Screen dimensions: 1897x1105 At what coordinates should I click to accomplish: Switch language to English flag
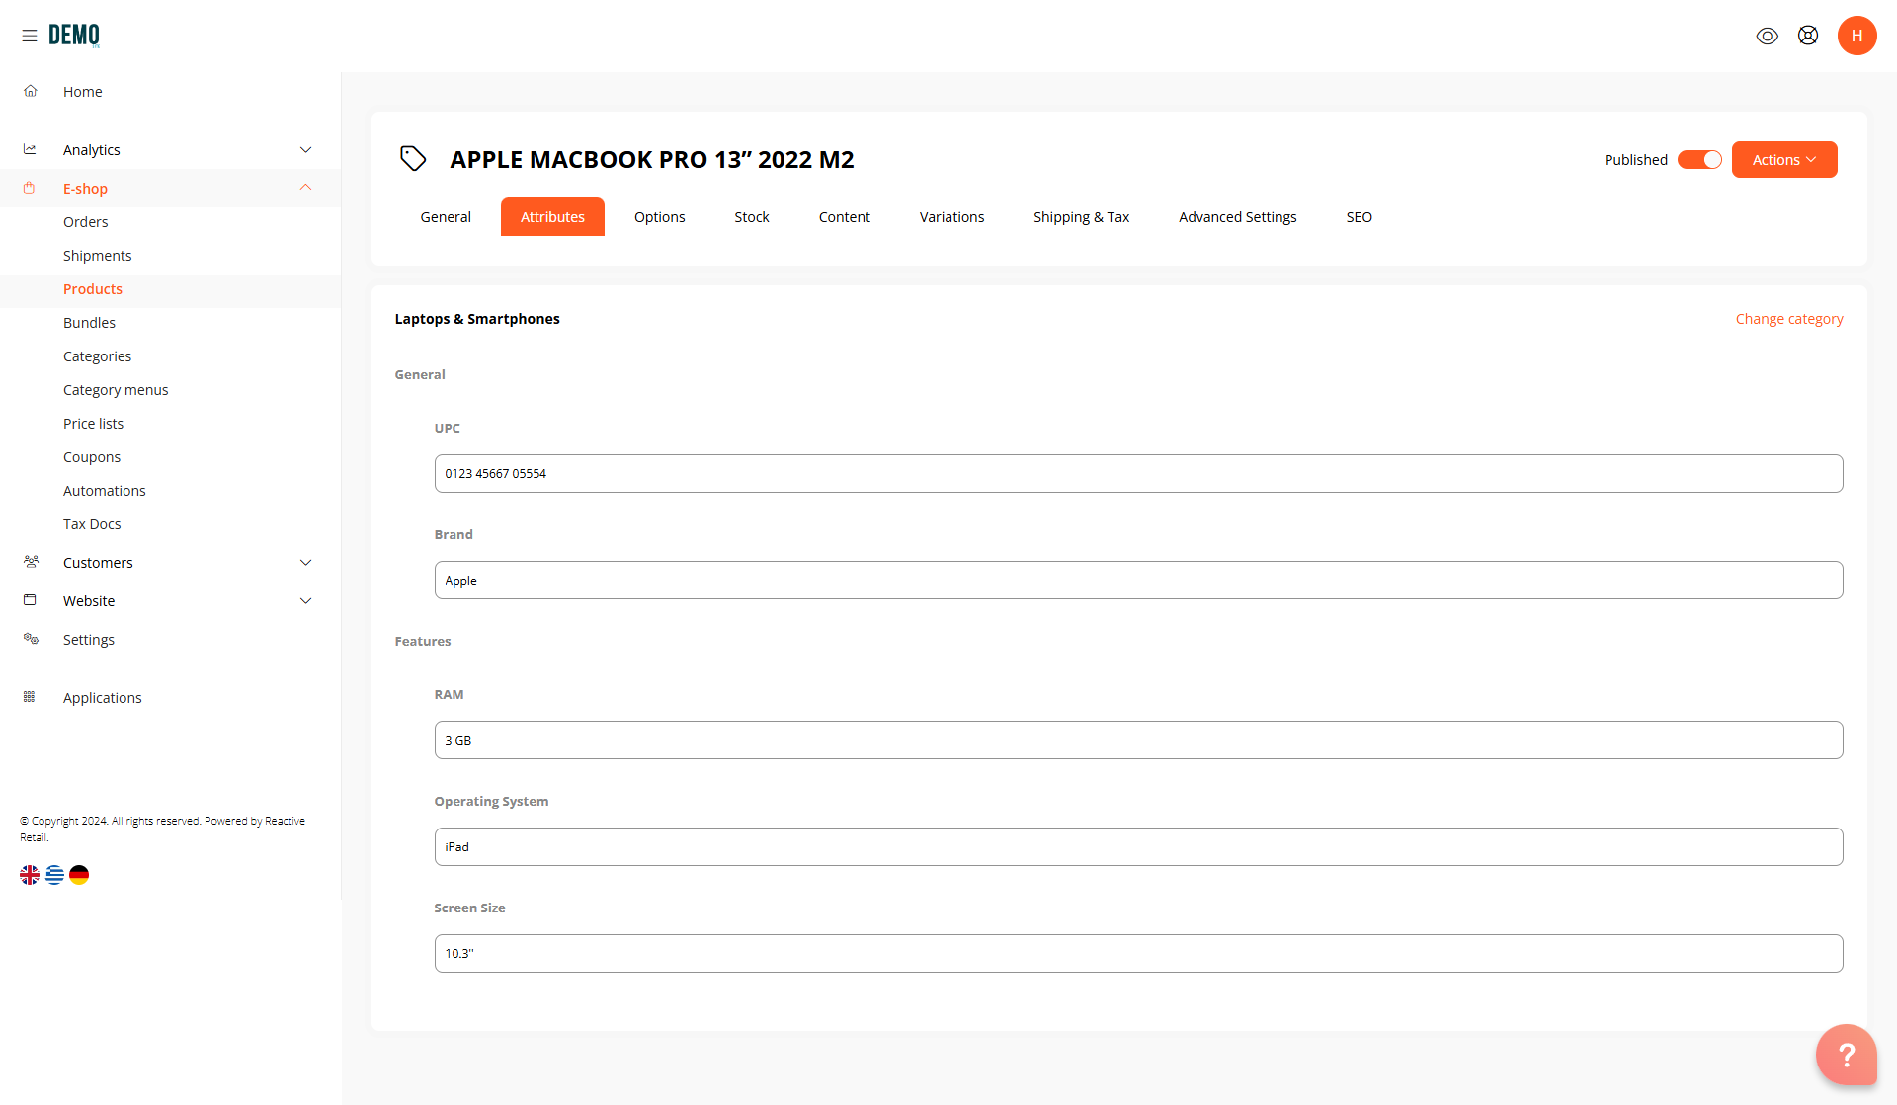click(x=30, y=875)
